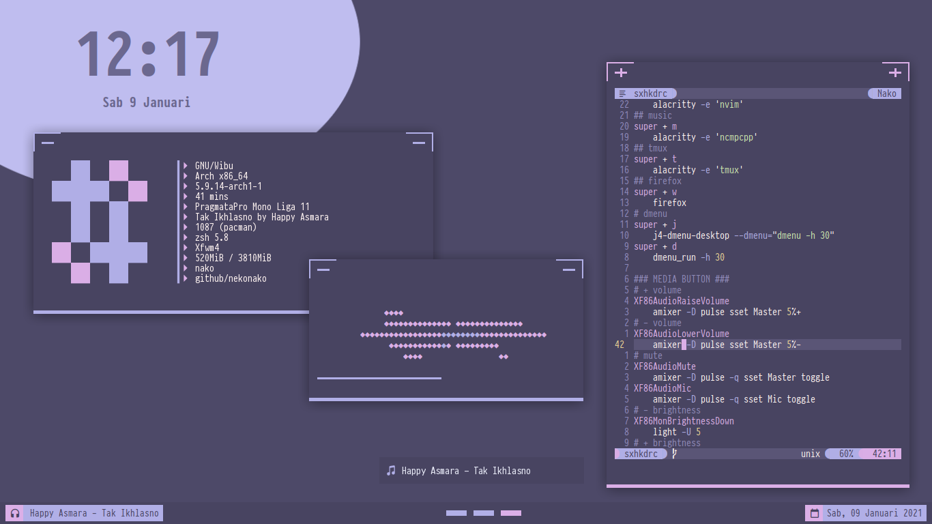The height and width of the screenshot is (524, 932).
Task: Place cursor on the ## firefox comment line
Action: click(x=658, y=181)
